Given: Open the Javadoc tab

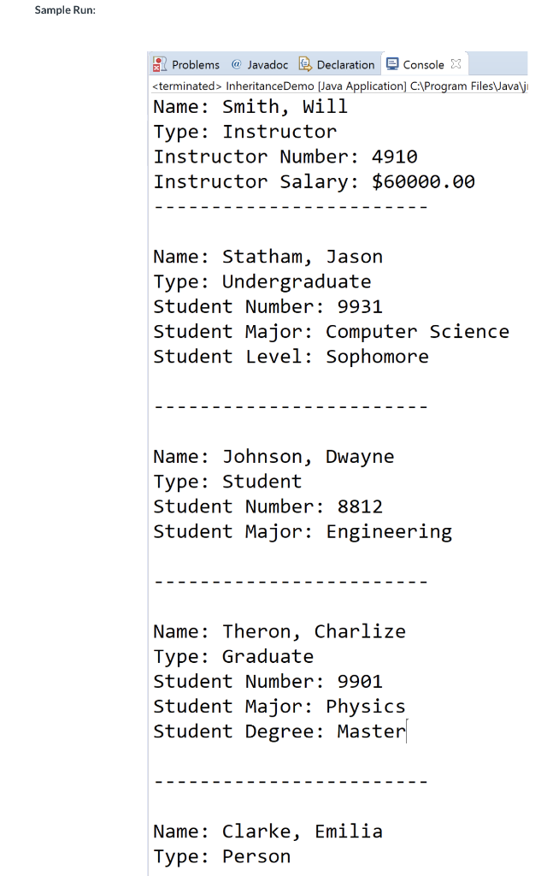Looking at the screenshot, I should coord(260,64).
